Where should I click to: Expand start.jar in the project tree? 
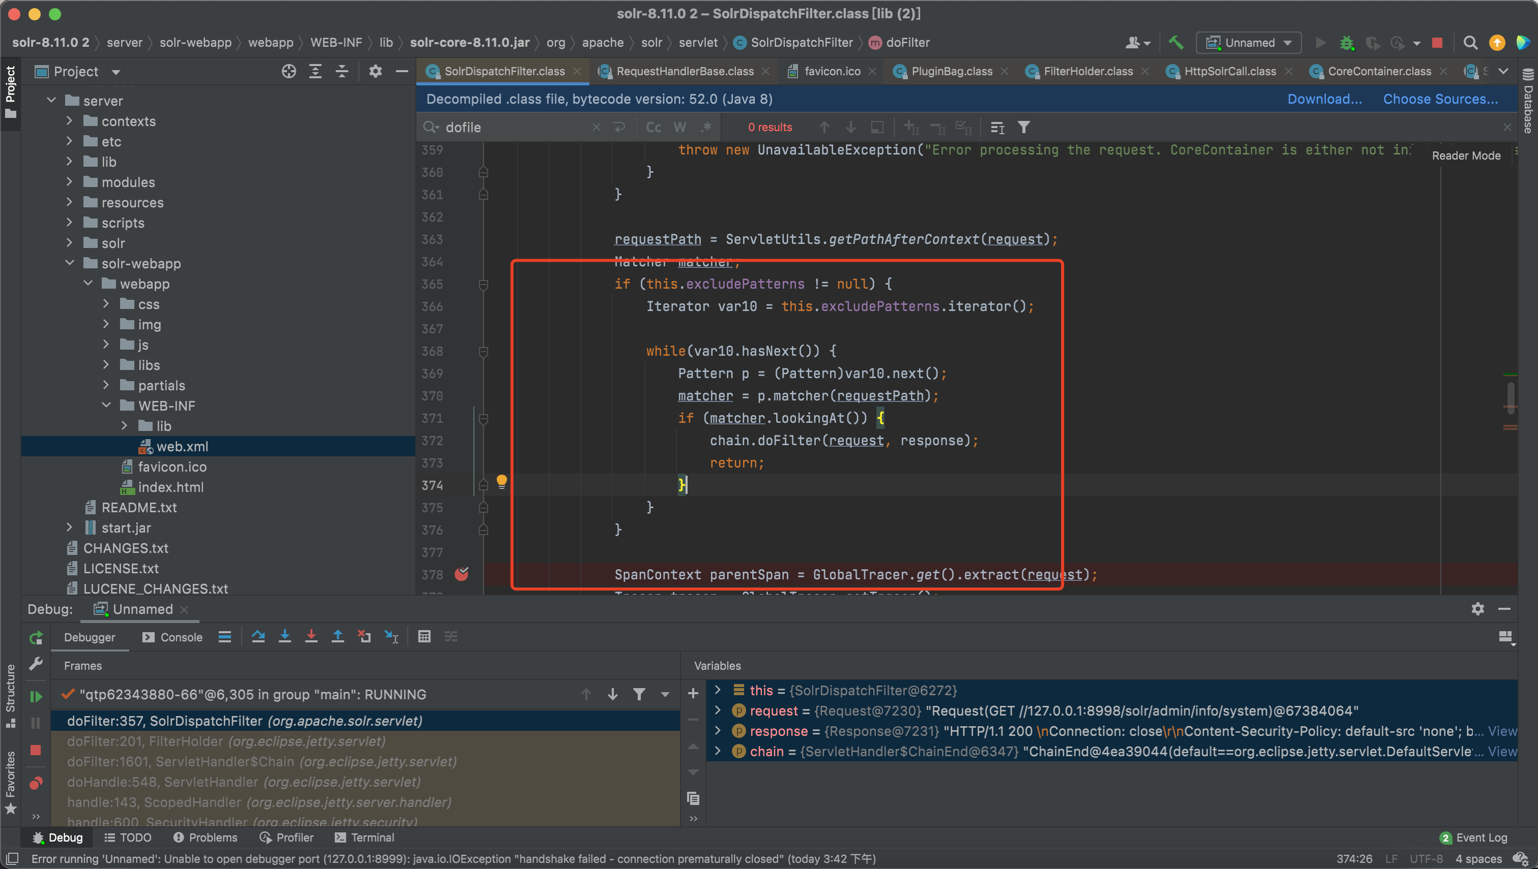coord(69,527)
